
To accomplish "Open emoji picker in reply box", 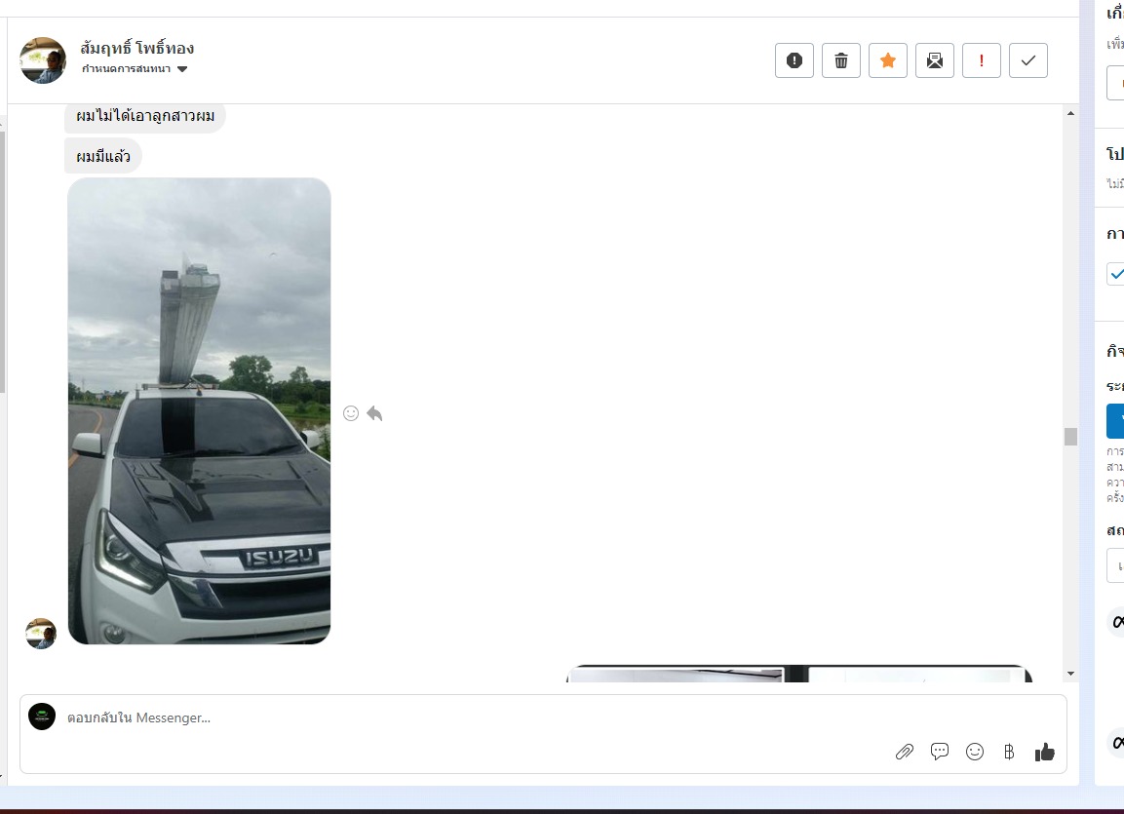I will point(975,752).
